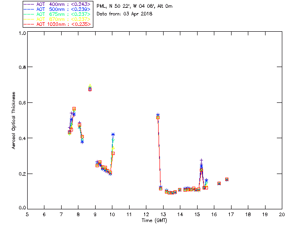Click the 'Aerosol Optical Thickness' axis label
This screenshot has height=232, width=290.
[14, 121]
